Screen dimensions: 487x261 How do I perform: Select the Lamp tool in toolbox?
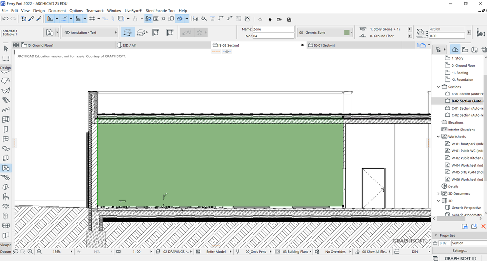pyautogui.click(x=6, y=206)
